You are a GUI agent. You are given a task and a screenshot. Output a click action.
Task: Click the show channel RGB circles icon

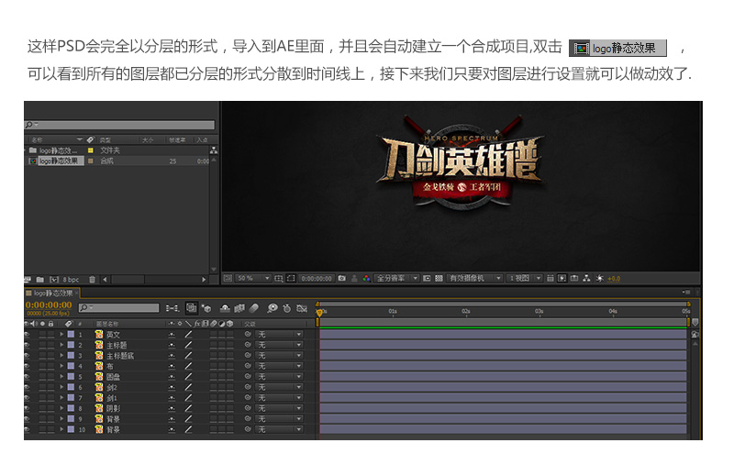(366, 278)
